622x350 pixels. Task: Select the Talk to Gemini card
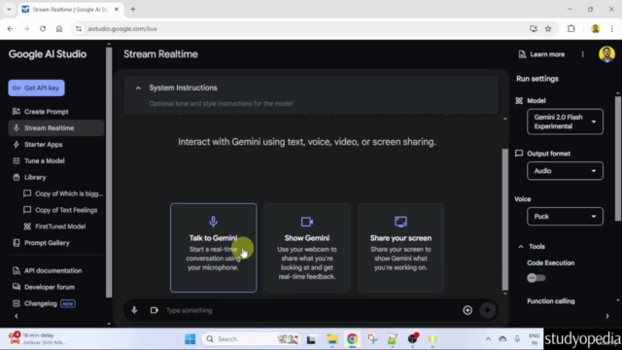[214, 248]
